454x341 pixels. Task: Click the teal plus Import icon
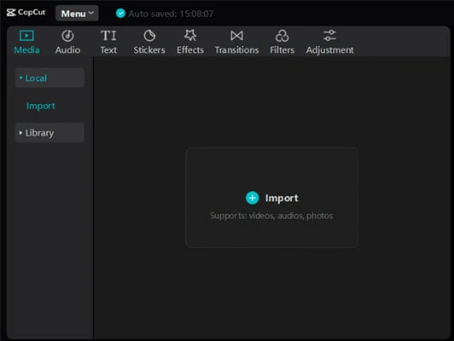[x=253, y=198]
